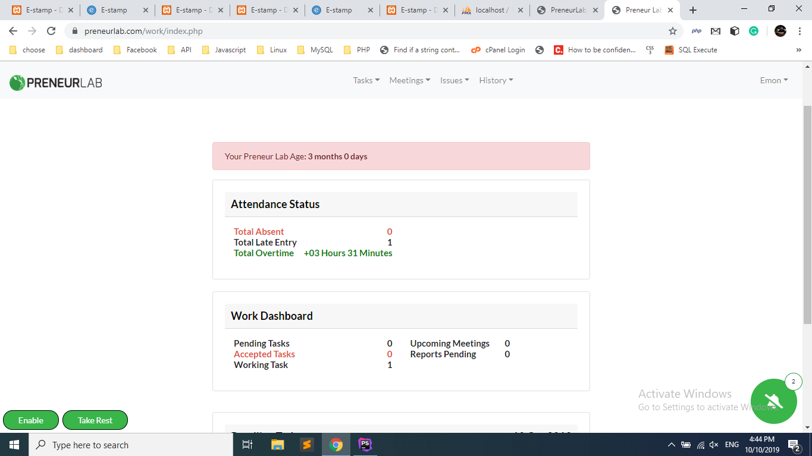Click the Upcoming Meetings label
Image resolution: width=812 pixels, height=456 pixels.
coord(450,344)
